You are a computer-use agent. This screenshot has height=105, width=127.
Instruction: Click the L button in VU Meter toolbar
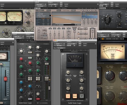[x=104, y=39]
